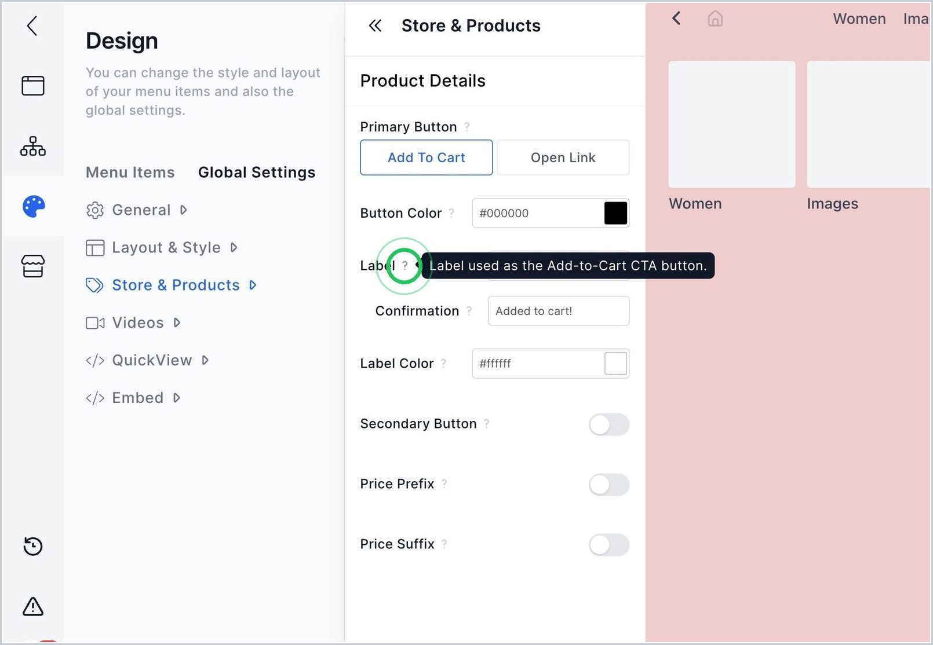Switch to the Menu Items tab
Image resolution: width=933 pixels, height=645 pixels.
tap(130, 173)
